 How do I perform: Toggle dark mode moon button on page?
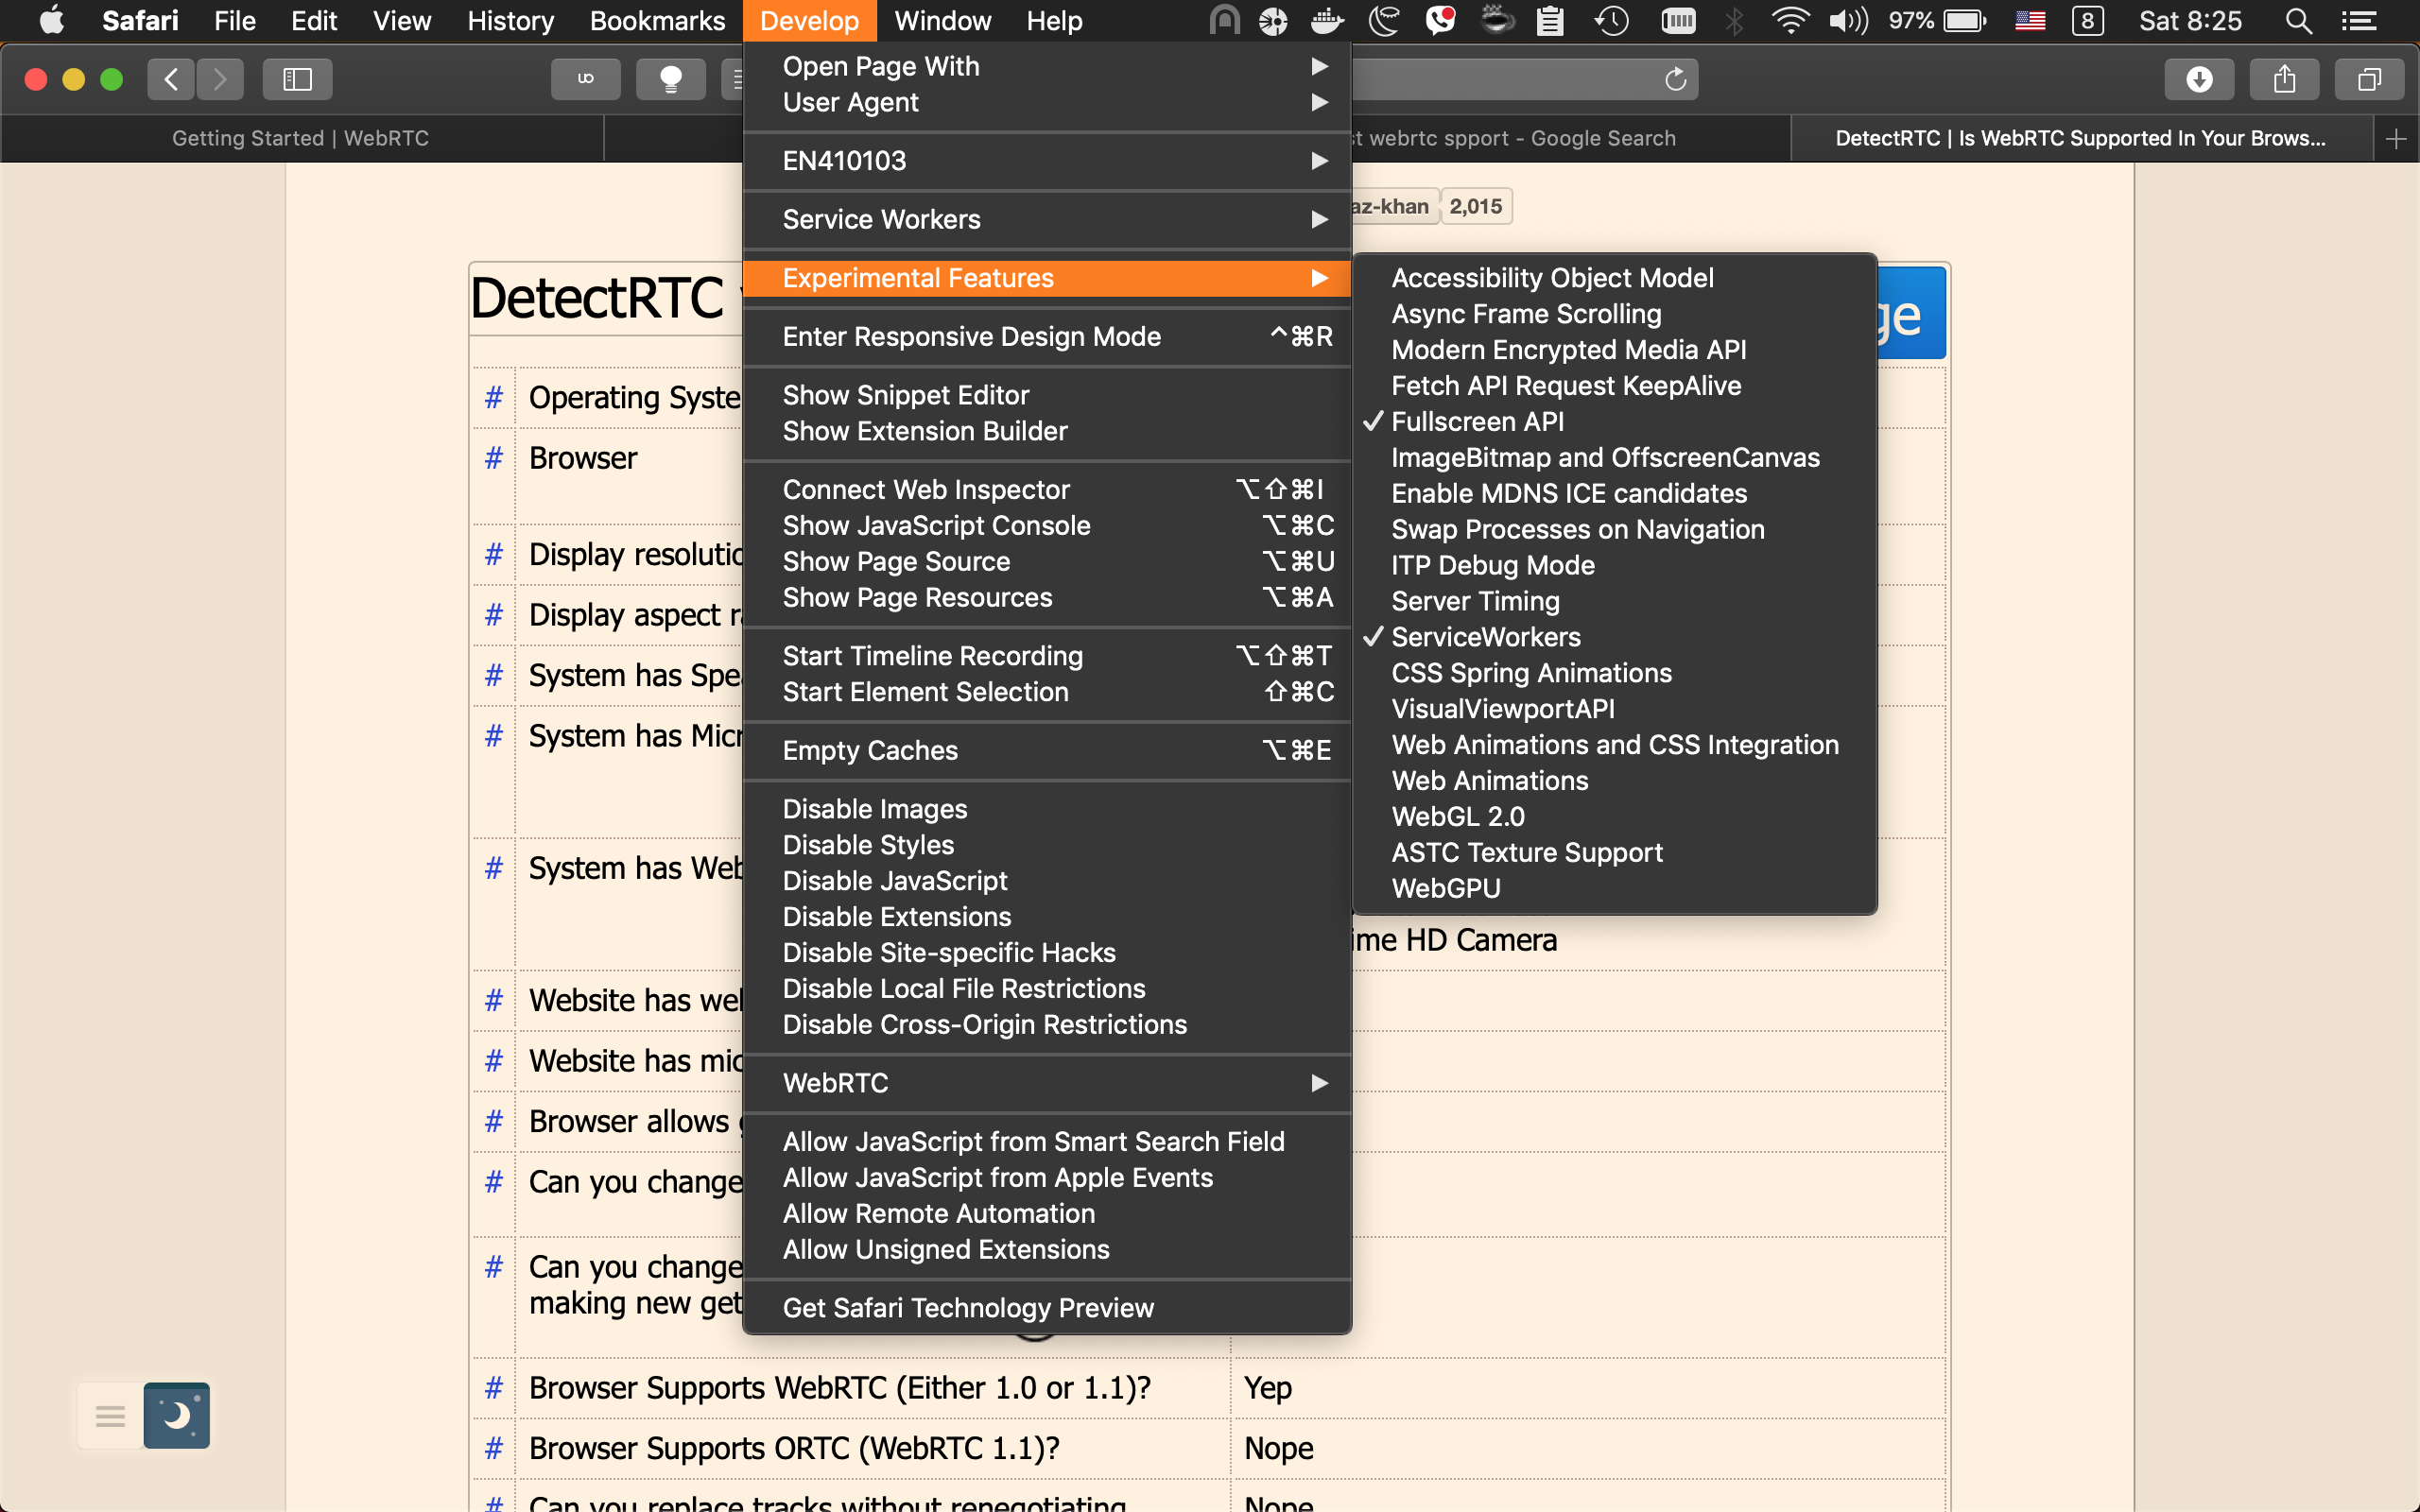tap(176, 1415)
